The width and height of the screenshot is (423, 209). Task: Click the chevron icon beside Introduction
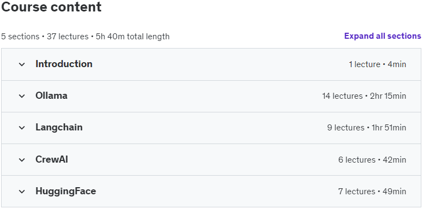pos(22,64)
